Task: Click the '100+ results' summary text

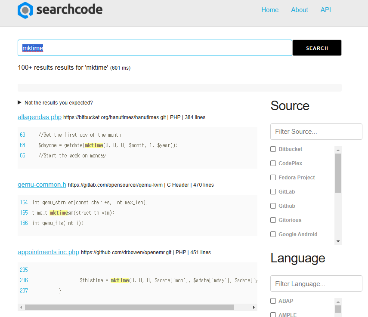Action: [74, 68]
